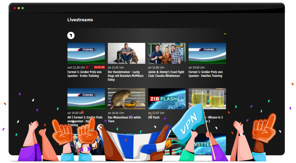Viewport: 296px width, 163px height.
Task: Open the Jamie & Jimmy's Food Fight Club thumbnail
Action: [x=167, y=53]
